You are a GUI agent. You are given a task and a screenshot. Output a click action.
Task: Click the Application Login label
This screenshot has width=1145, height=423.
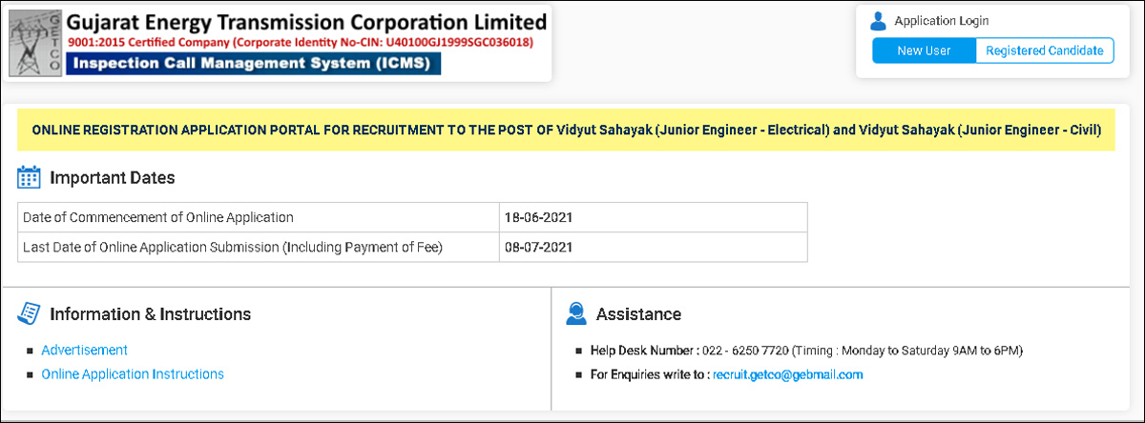941,21
